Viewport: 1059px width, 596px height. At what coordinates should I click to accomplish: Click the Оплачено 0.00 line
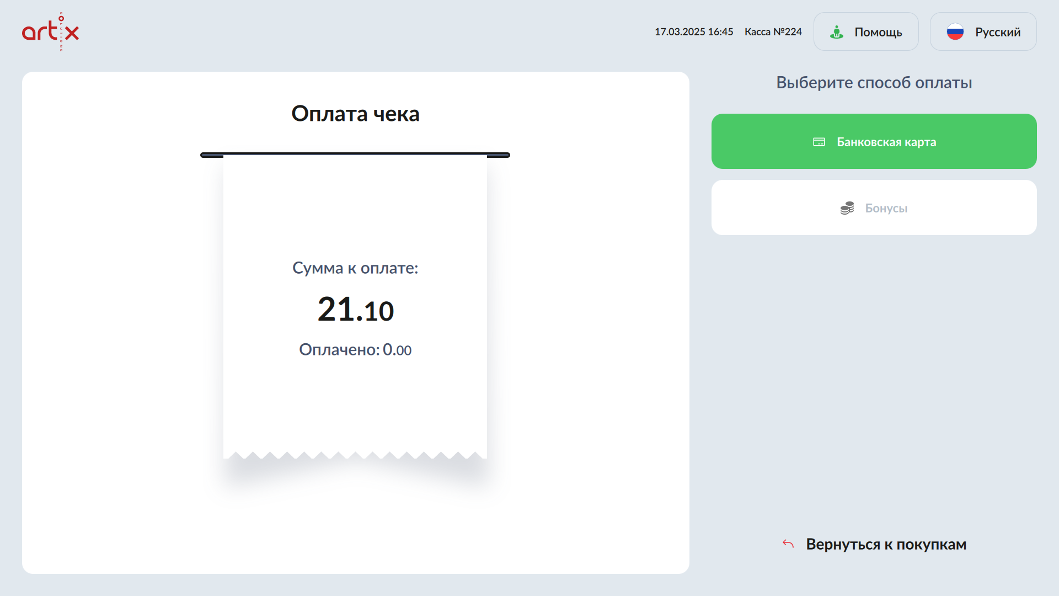pyautogui.click(x=355, y=350)
